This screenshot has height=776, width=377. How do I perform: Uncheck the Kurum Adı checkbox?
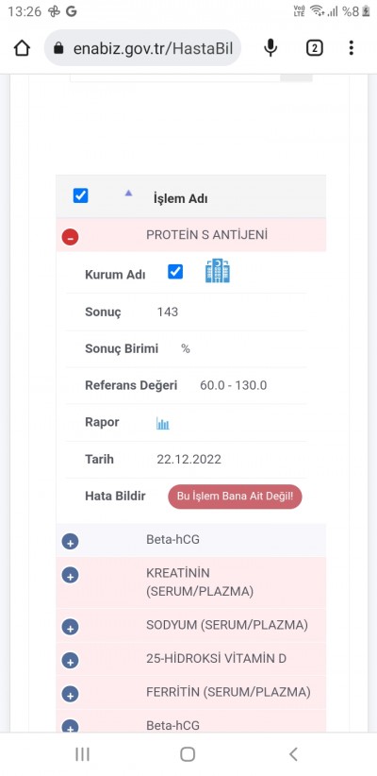(175, 271)
